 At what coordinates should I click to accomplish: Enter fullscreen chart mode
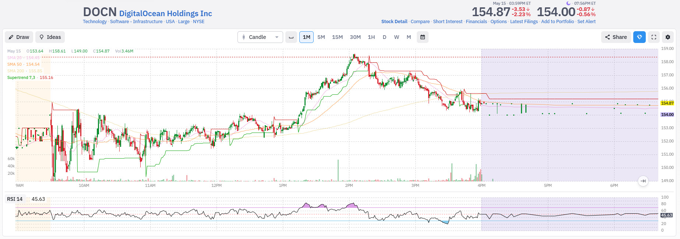pyautogui.click(x=654, y=37)
